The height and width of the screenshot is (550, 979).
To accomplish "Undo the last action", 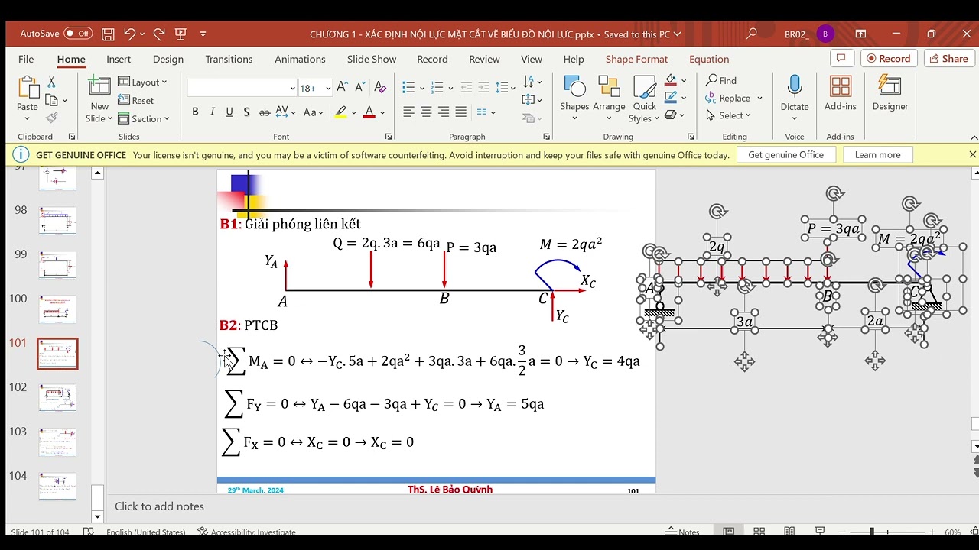I will (130, 34).
